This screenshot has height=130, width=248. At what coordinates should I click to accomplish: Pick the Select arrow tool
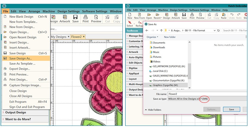[130, 23]
